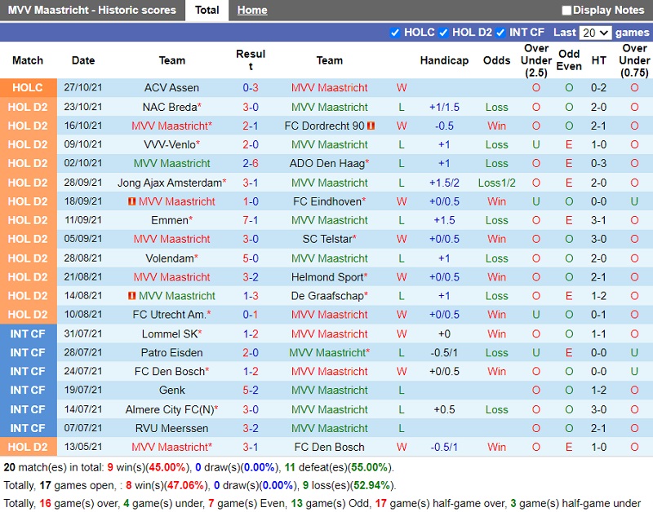Click red card icon on 14/08/21 MVV Maastricht row
Image resolution: width=653 pixels, height=512 pixels.
pyautogui.click(x=132, y=296)
